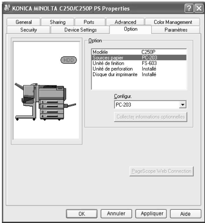Click the Collecter informations optionnelles button
Image resolution: width=205 pixels, height=223 pixels.
tap(151, 117)
